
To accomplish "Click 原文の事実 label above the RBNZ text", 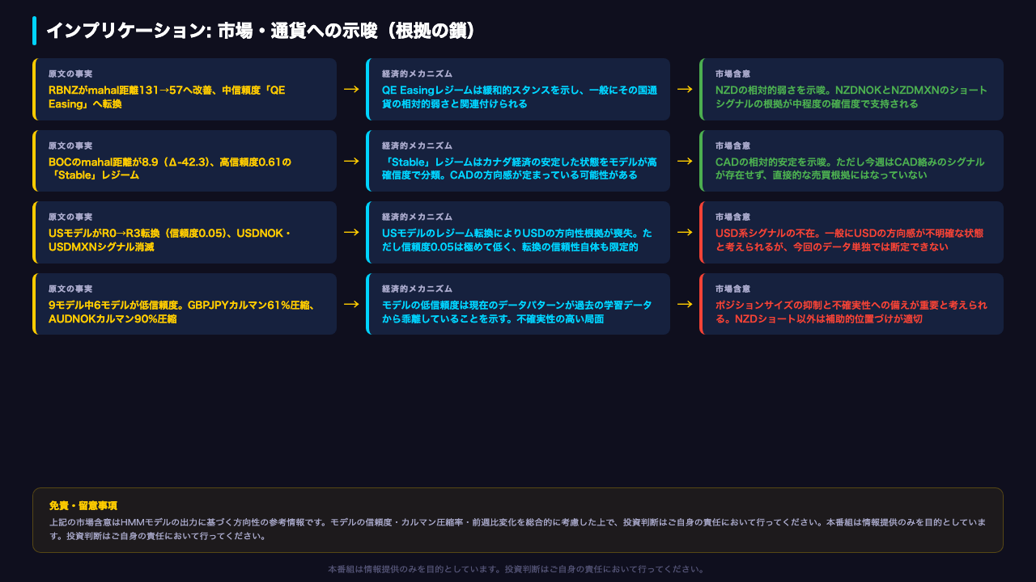I will (x=70, y=74).
